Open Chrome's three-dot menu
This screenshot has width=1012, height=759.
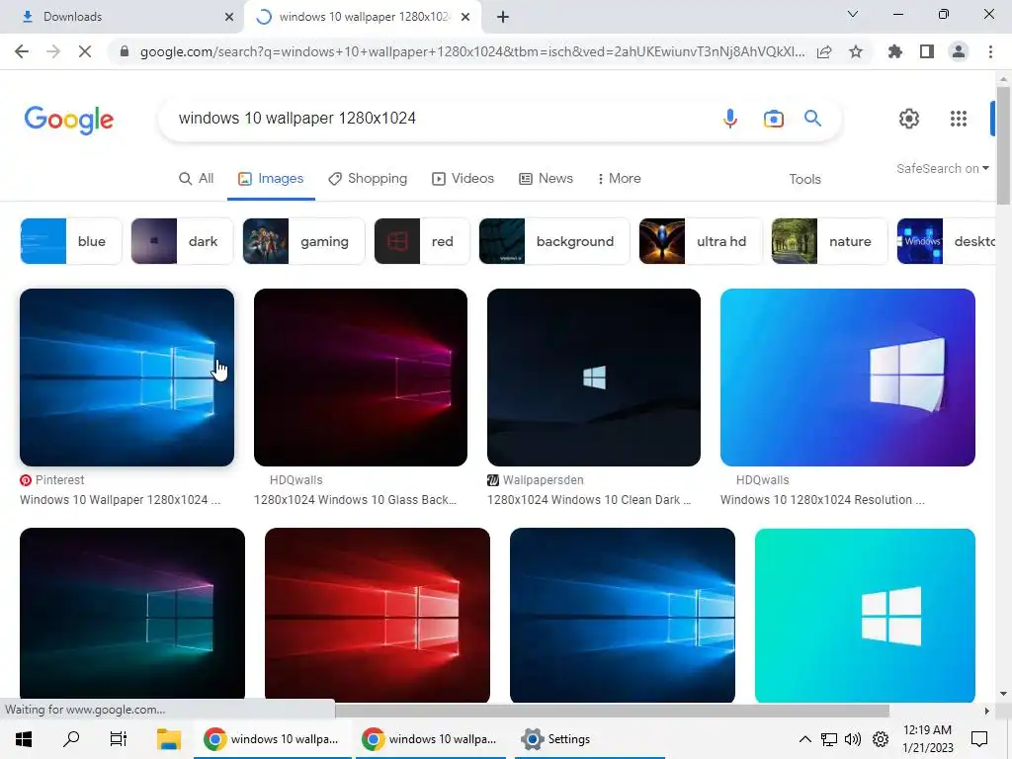tap(990, 51)
